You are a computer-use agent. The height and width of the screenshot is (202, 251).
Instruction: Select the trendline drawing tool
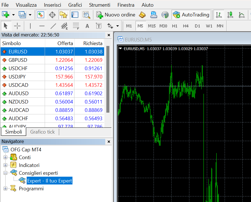[53, 26]
